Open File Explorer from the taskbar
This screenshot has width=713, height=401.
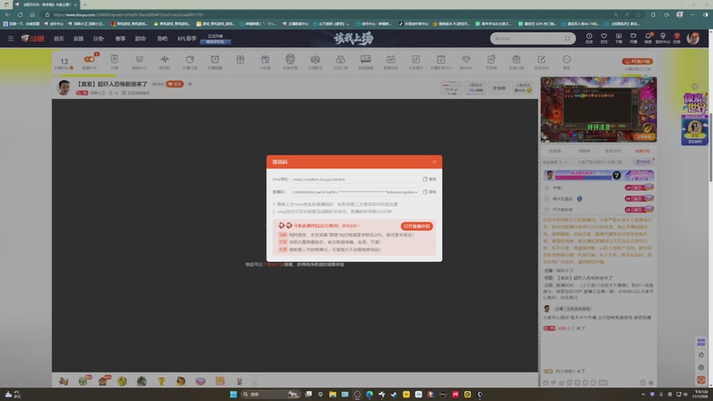332,394
